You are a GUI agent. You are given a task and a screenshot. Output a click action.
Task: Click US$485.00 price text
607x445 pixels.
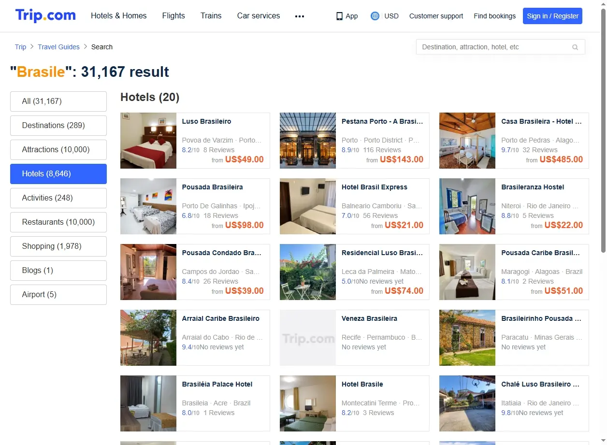tap(561, 159)
